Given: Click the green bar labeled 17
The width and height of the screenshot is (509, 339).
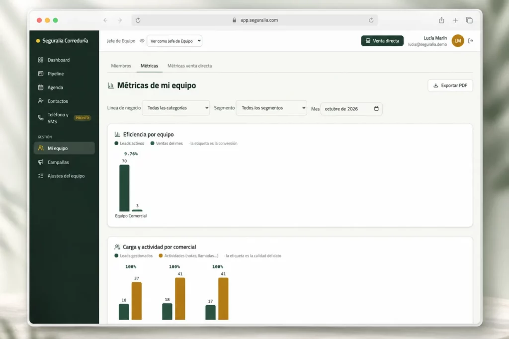Looking at the screenshot, I should (210, 312).
